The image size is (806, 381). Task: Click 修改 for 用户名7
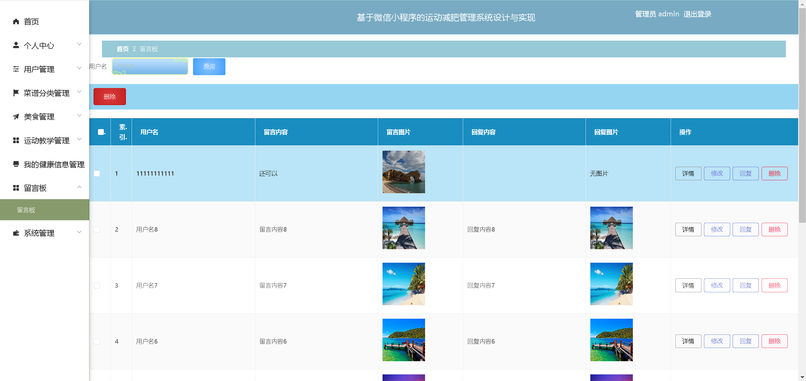(717, 285)
